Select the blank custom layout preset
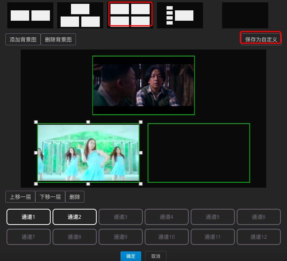 click(245, 15)
